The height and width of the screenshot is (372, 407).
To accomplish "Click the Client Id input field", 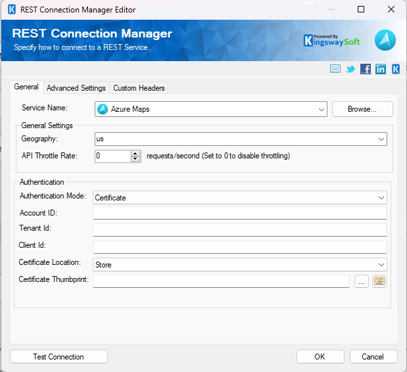I will tap(240, 247).
